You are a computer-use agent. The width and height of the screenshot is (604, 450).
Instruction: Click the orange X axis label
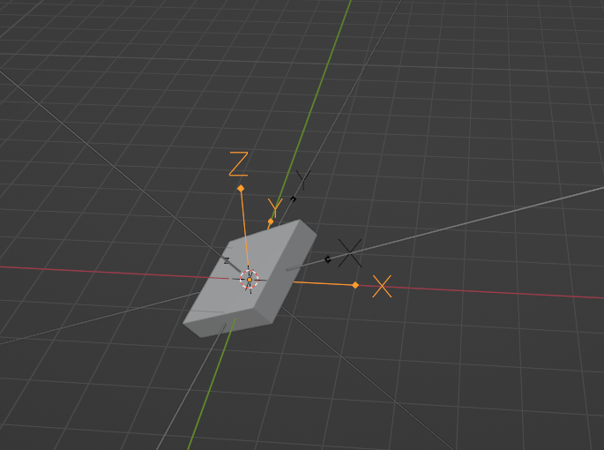pos(382,286)
